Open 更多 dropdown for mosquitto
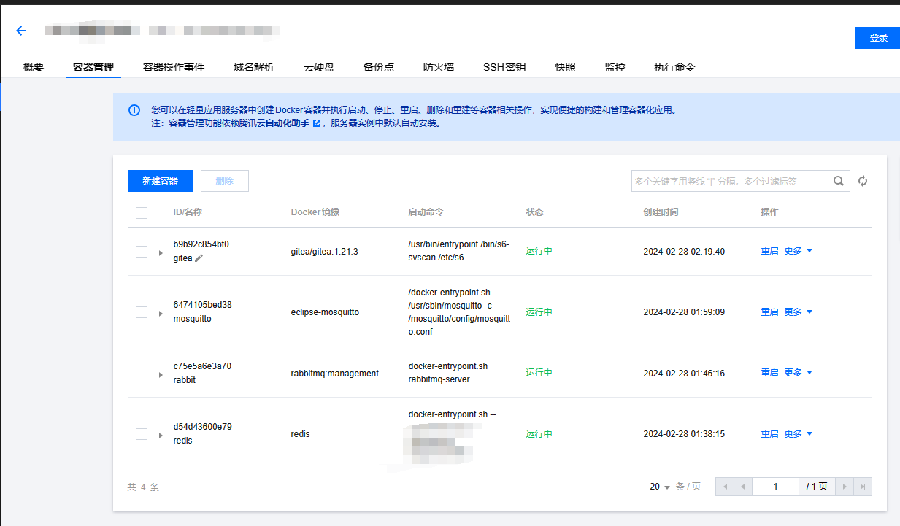The width and height of the screenshot is (900, 526). point(799,312)
